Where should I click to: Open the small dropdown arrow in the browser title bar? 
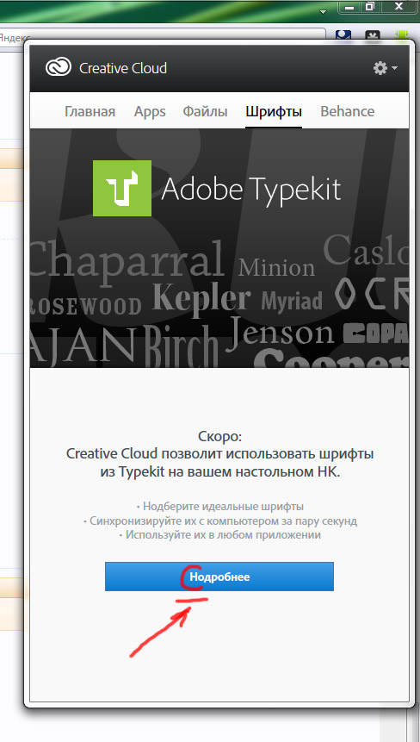[x=323, y=11]
